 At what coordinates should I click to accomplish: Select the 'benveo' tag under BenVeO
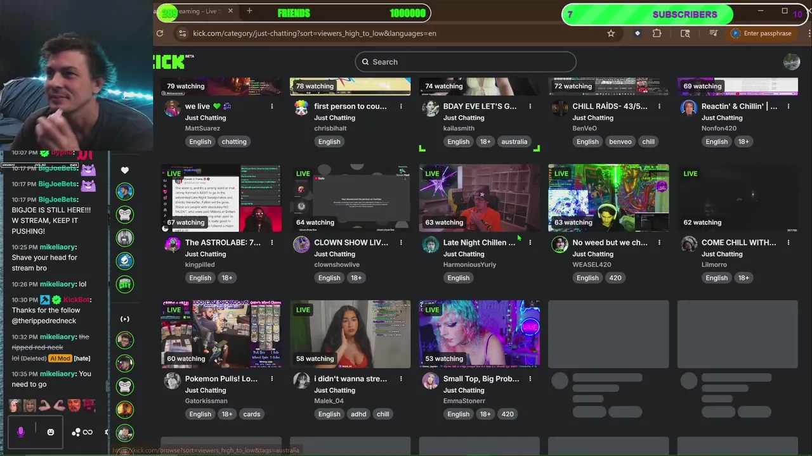tap(620, 142)
